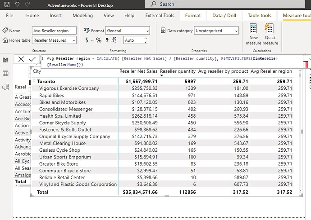Open the Help ribbon tab
The width and height of the screenshot is (311, 220).
tap(129, 15)
